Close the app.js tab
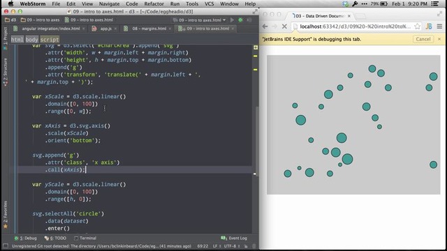 point(115,29)
